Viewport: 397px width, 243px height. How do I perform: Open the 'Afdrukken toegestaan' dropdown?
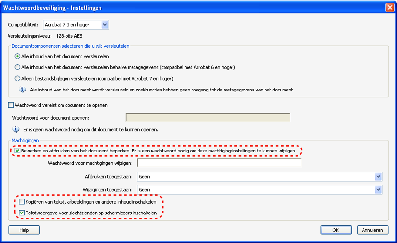260,177
